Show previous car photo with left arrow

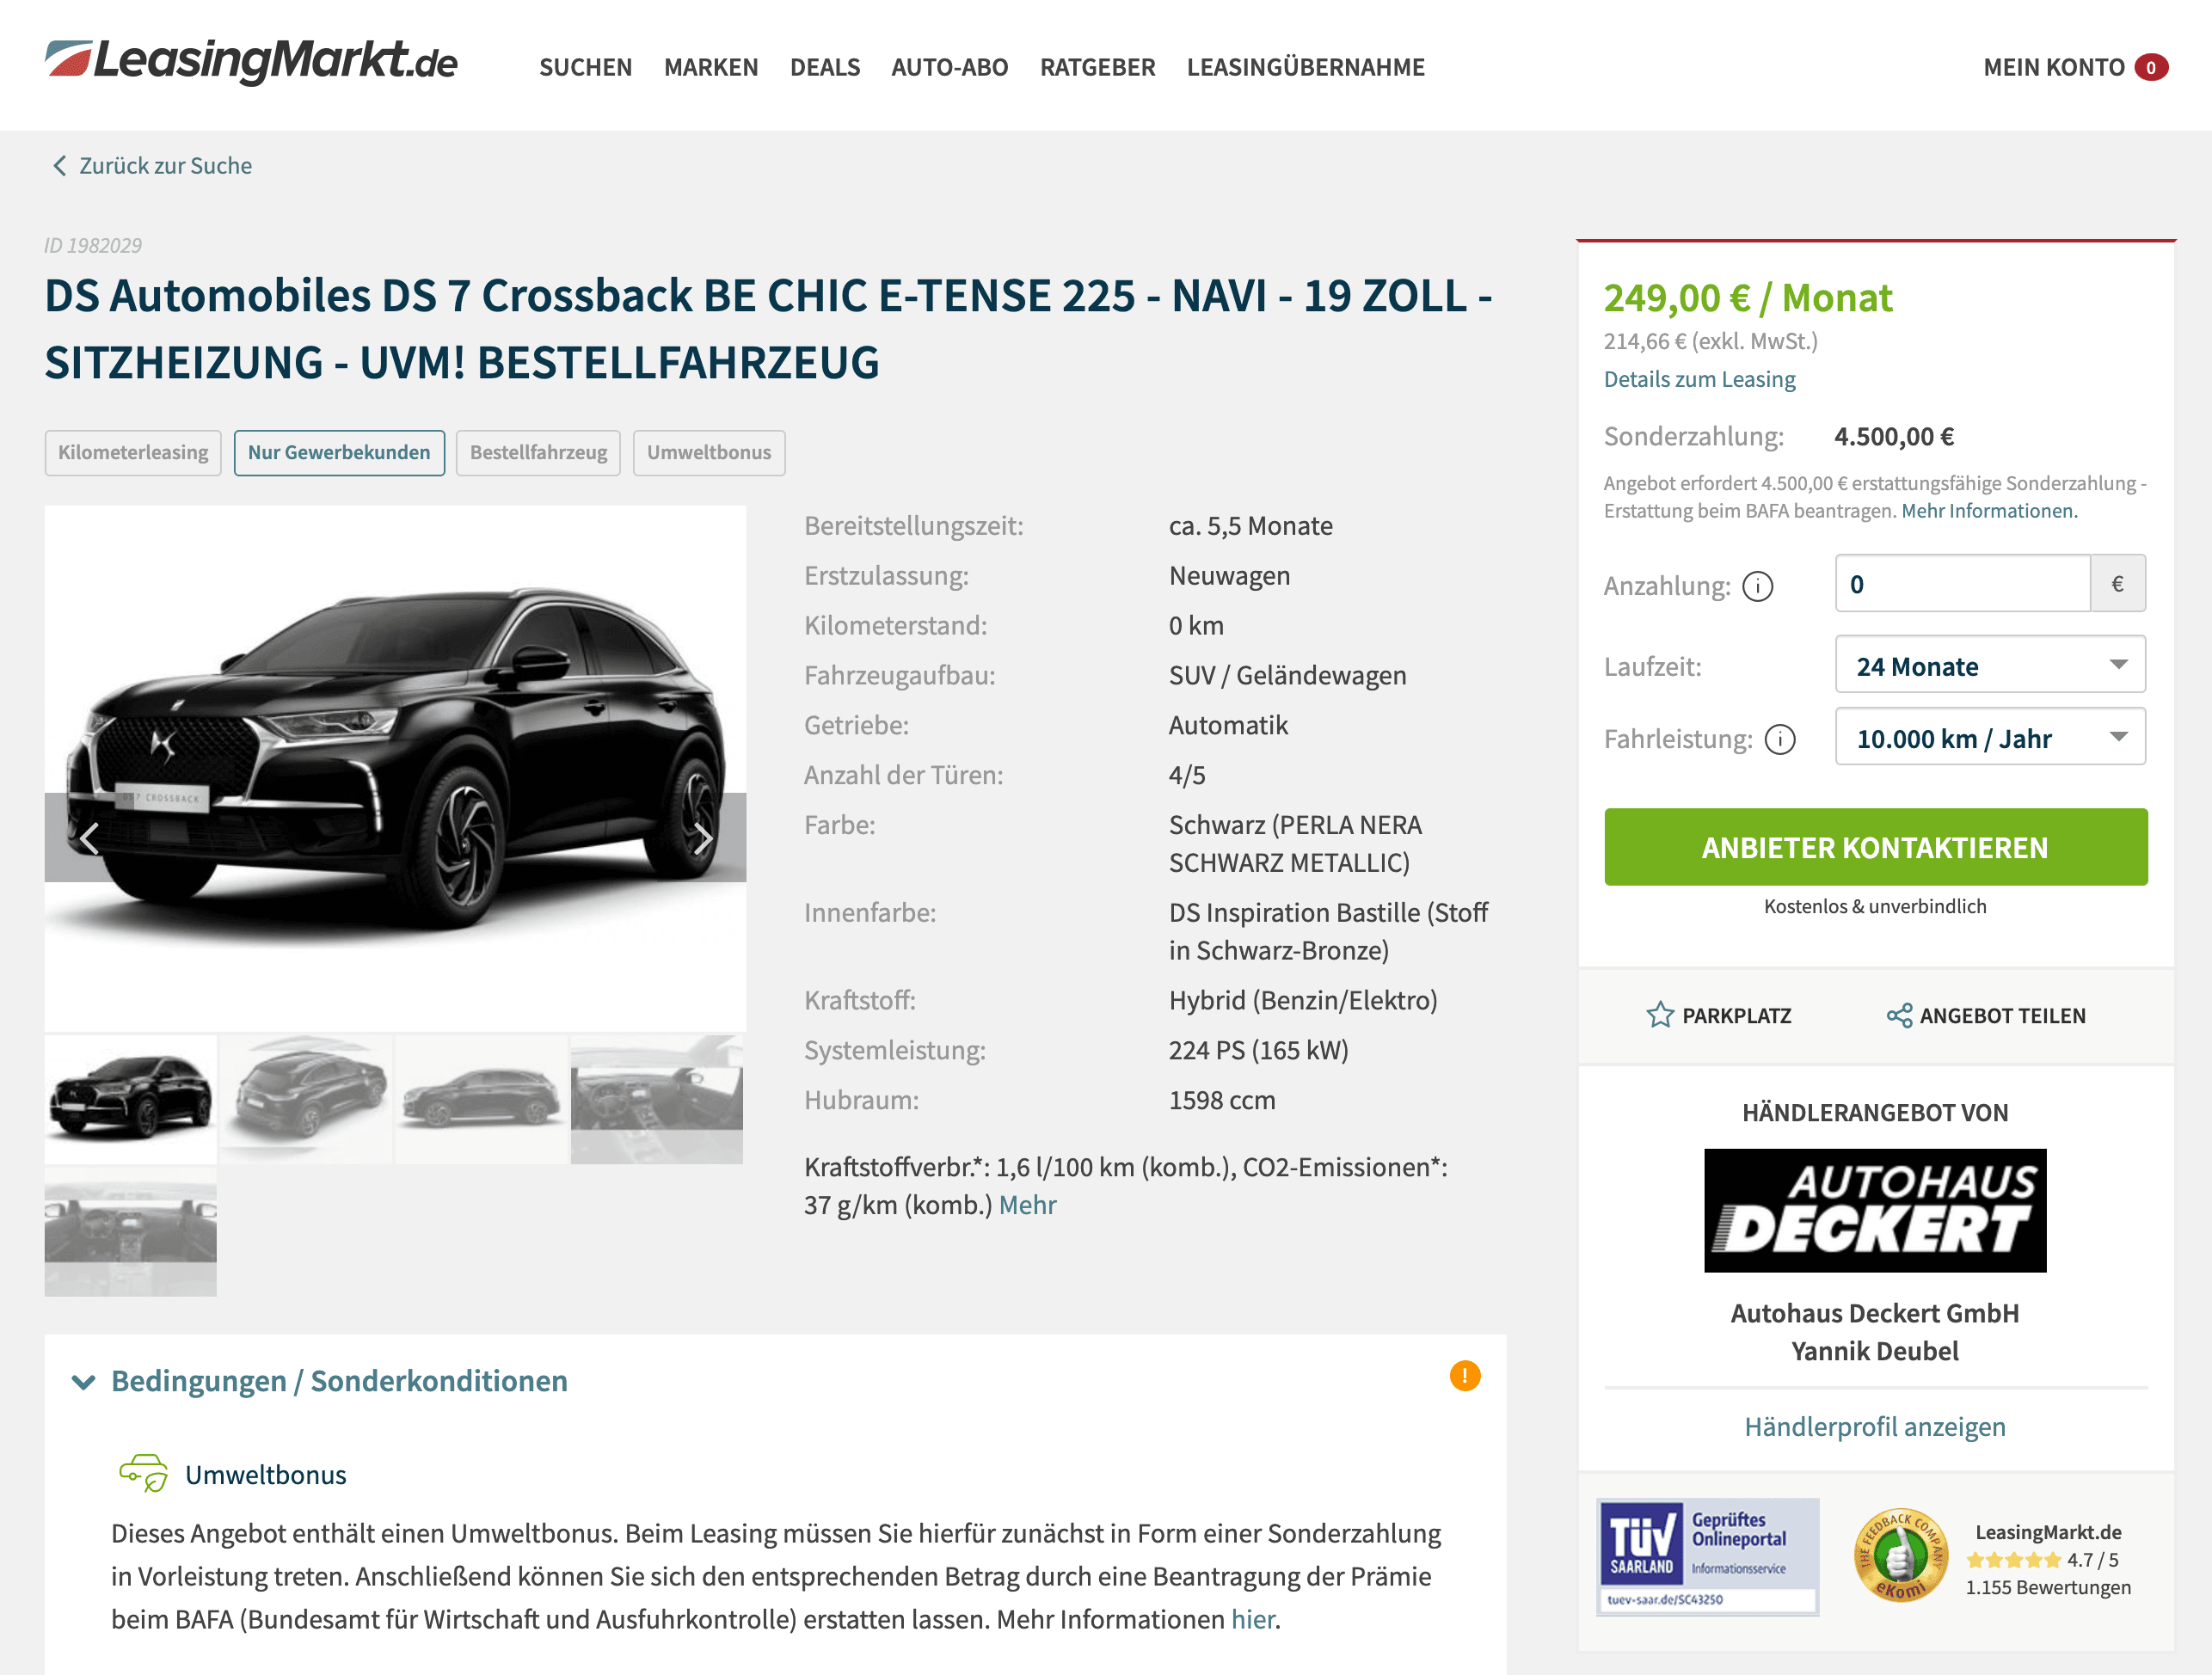pyautogui.click(x=90, y=838)
